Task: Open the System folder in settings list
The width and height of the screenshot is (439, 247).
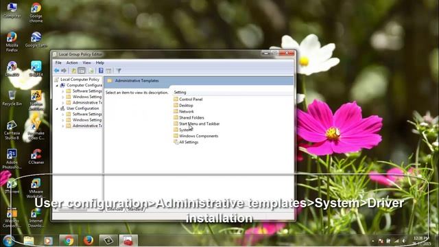Action: [x=186, y=130]
